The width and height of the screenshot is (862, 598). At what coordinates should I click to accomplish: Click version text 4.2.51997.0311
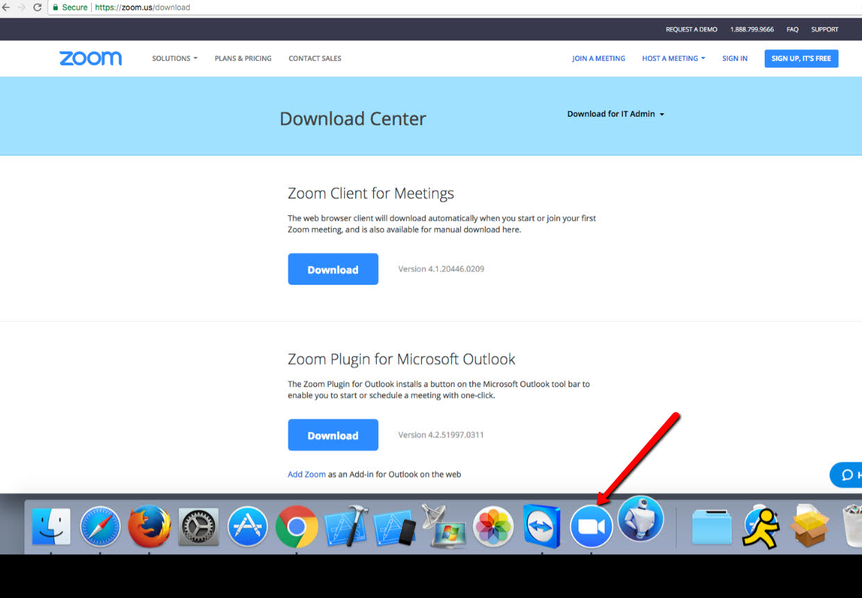coord(441,435)
